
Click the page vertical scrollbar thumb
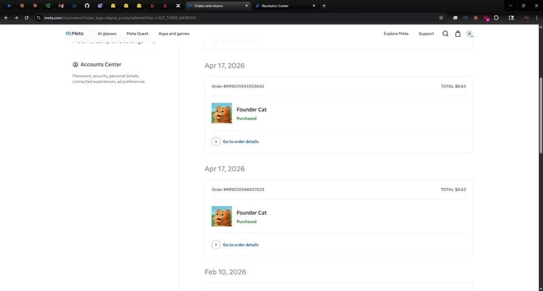[540, 116]
